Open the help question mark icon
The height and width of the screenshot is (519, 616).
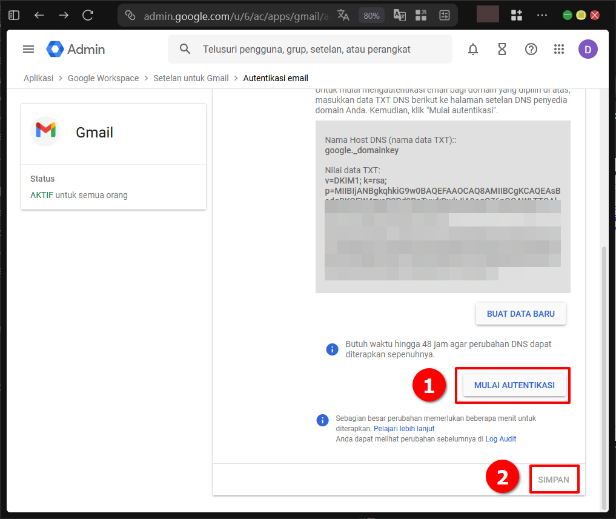tap(531, 49)
